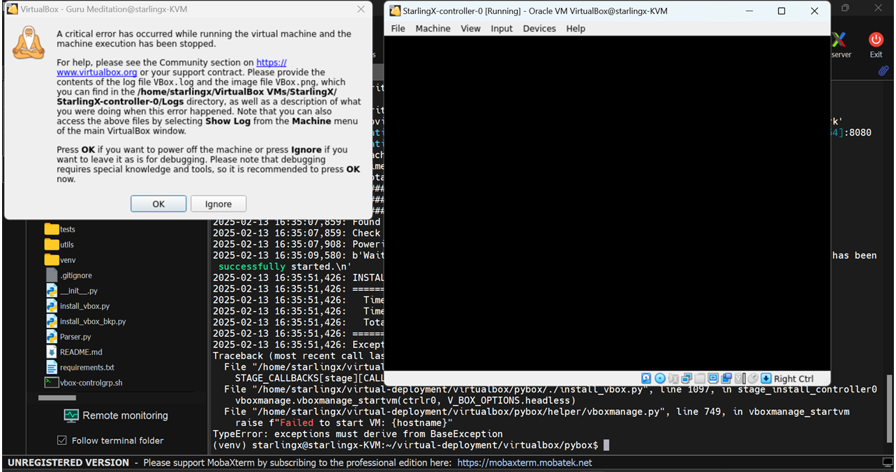Viewport: 896px width, 472px height.
Task: Click the blue paperclip icon in MobaXterm
Action: pyautogui.click(x=883, y=70)
